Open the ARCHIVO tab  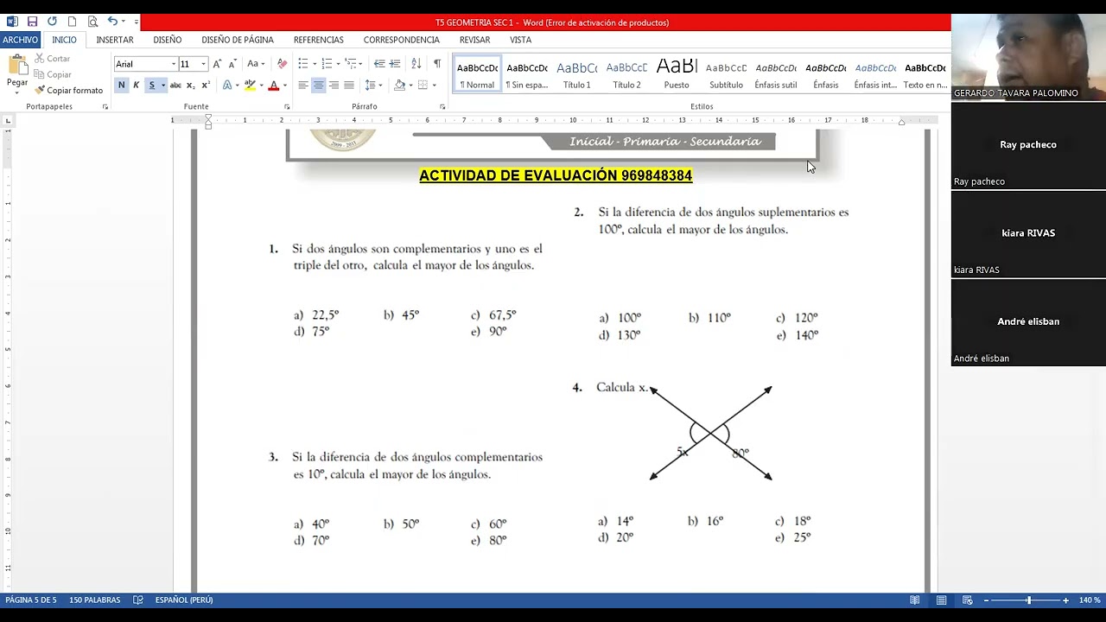pyautogui.click(x=20, y=40)
